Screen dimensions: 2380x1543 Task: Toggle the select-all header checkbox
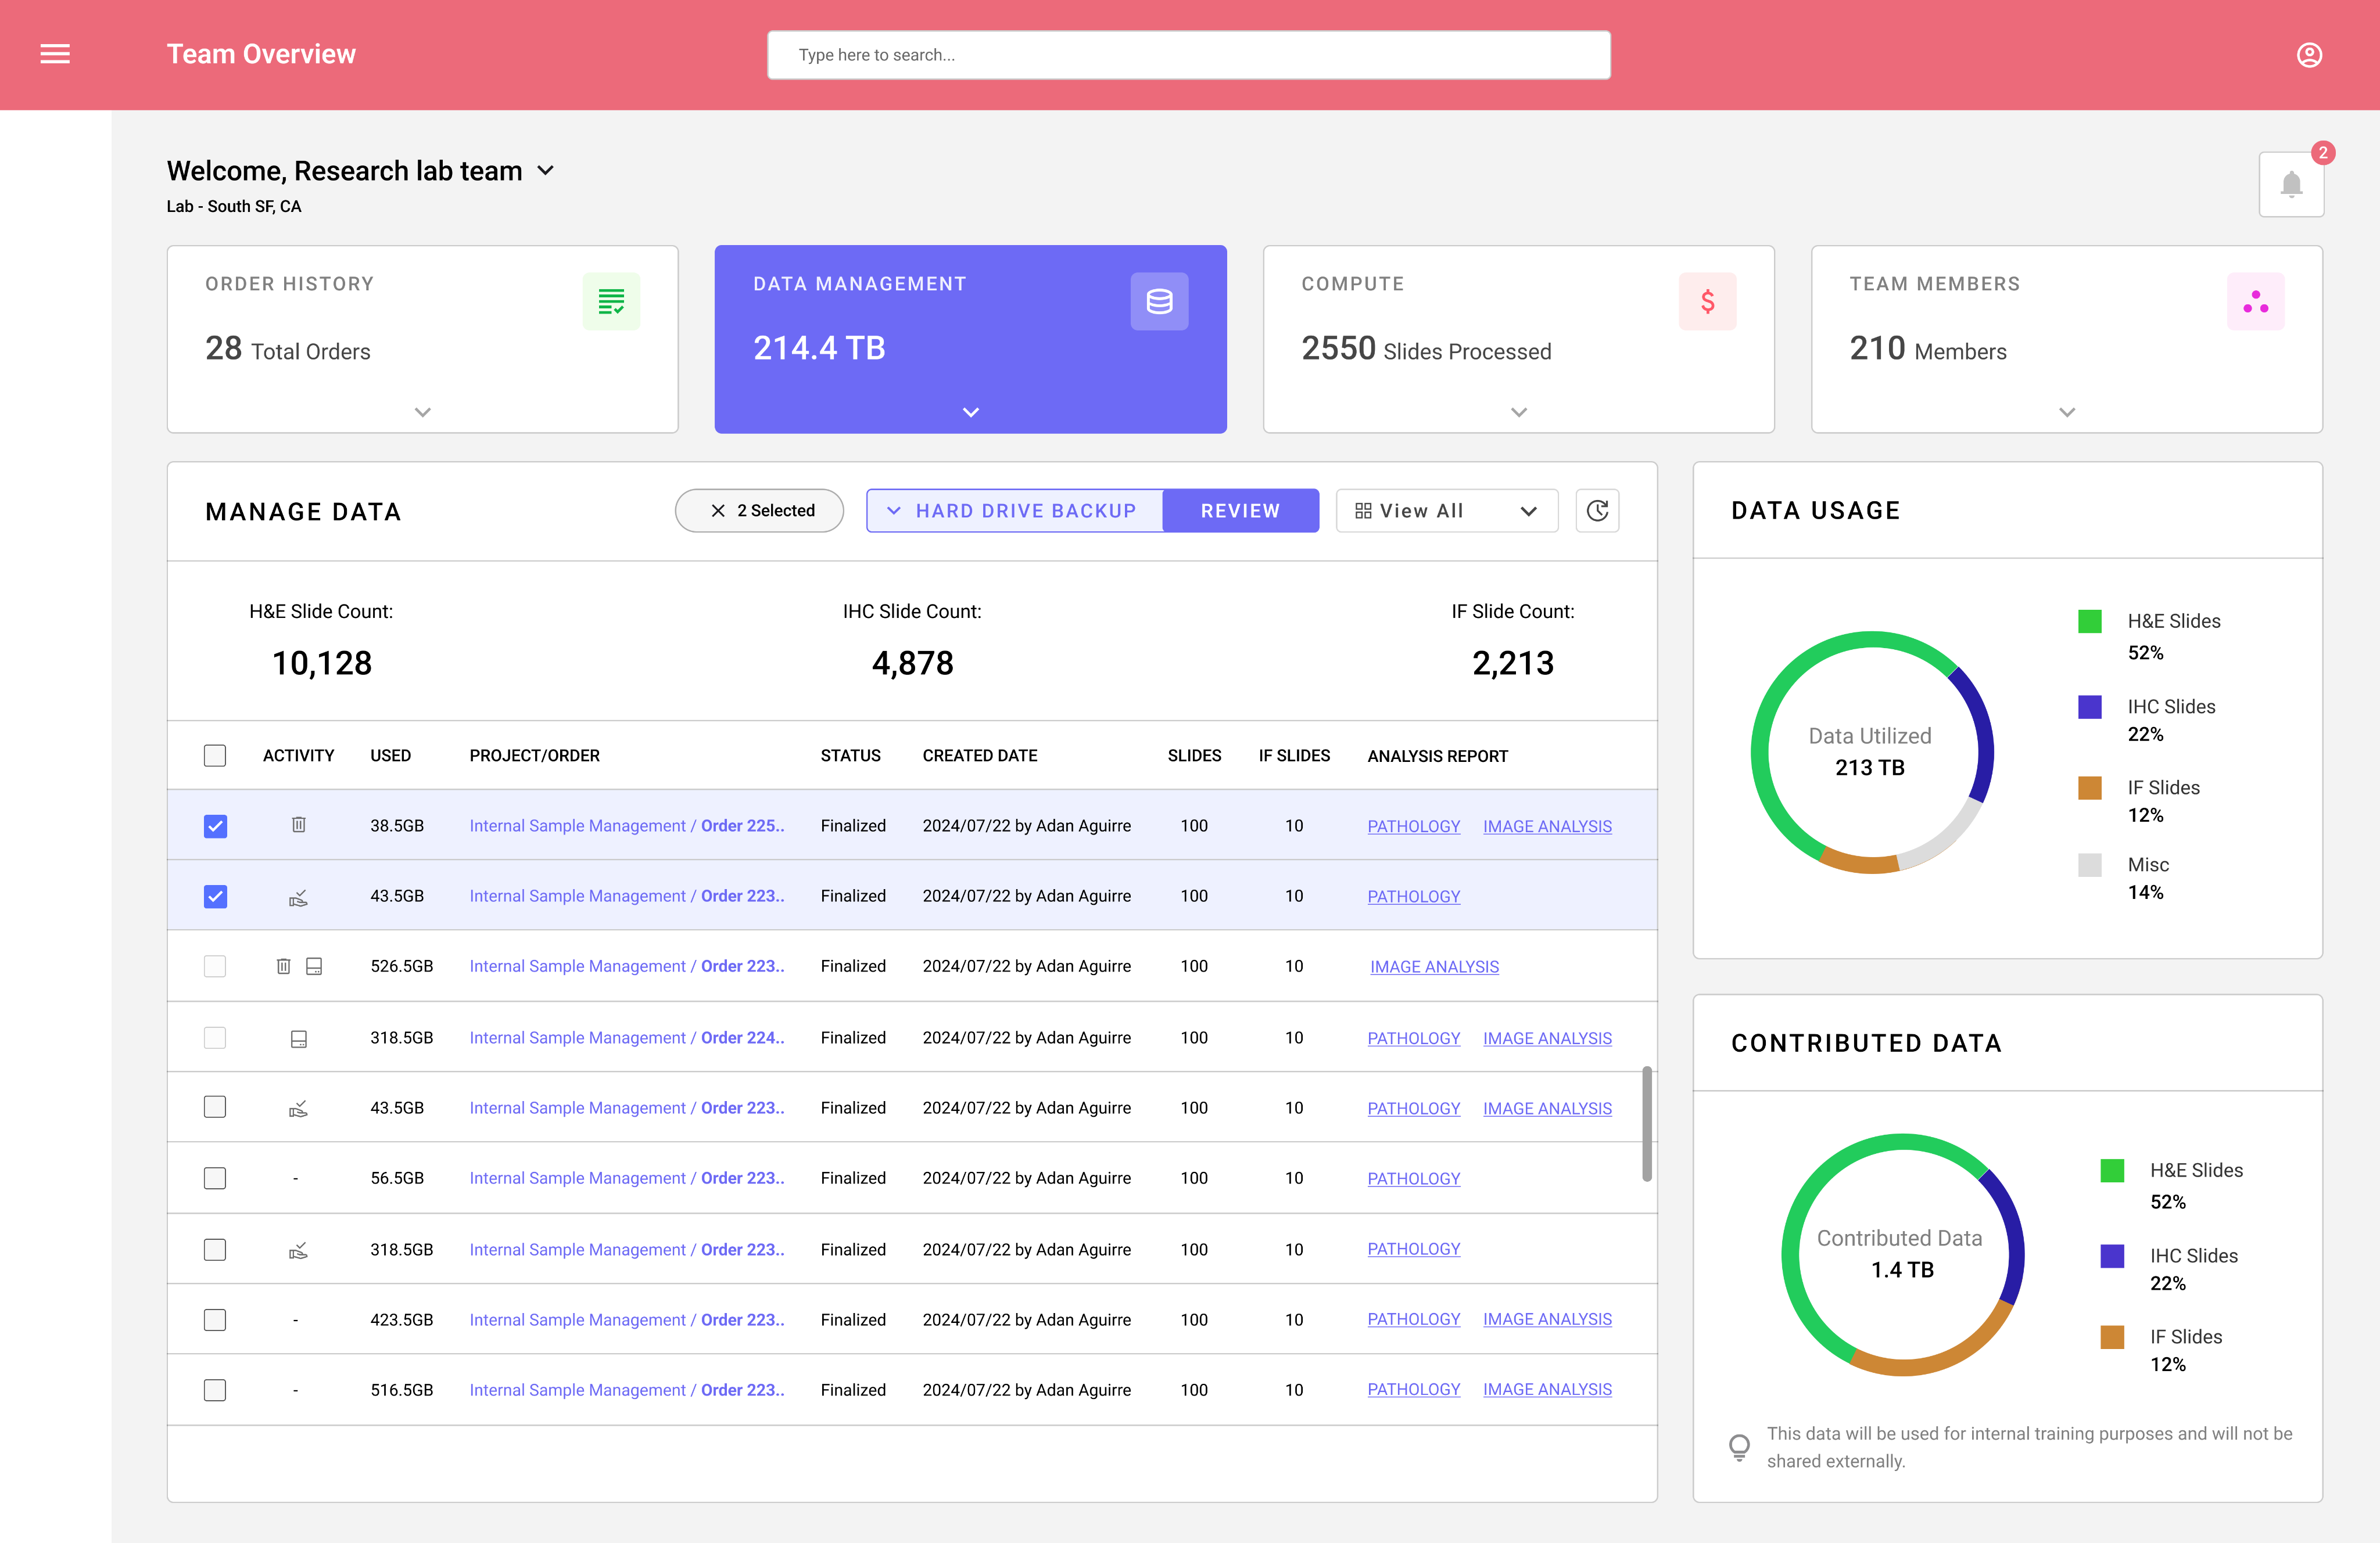215,756
